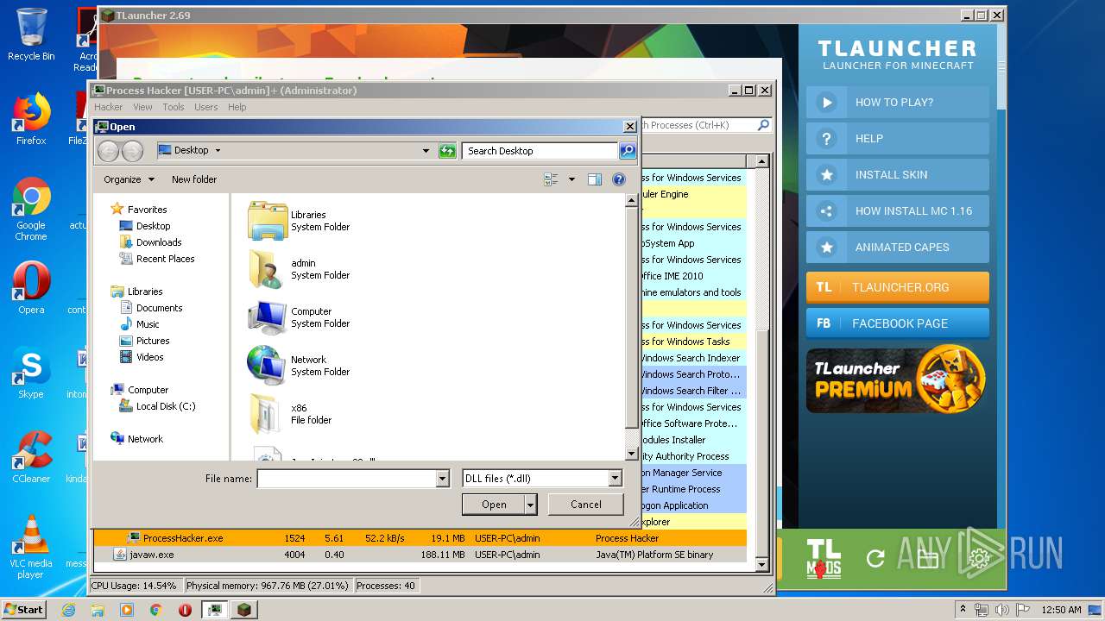
Task: Click HOW INSTALL MC 1.16
Action: 898,210
